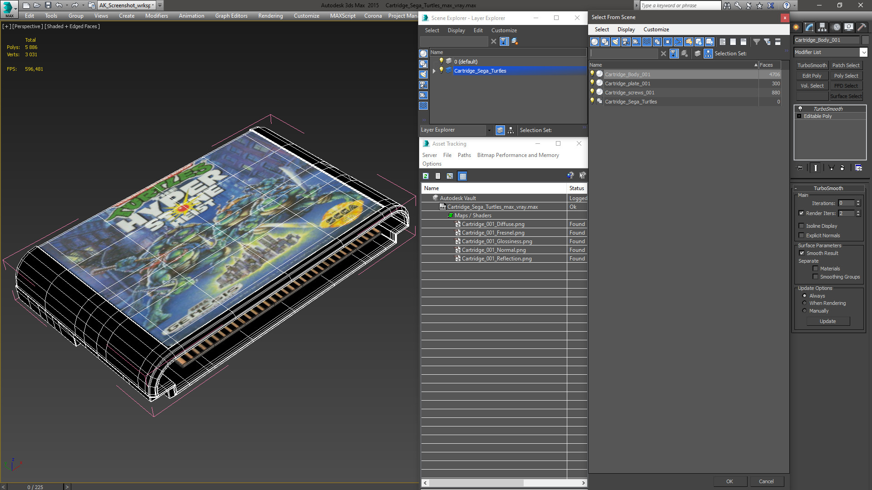Toggle TurboSmooth modifier lightbulb in stack
Viewport: 872px width, 490px height.
800,109
